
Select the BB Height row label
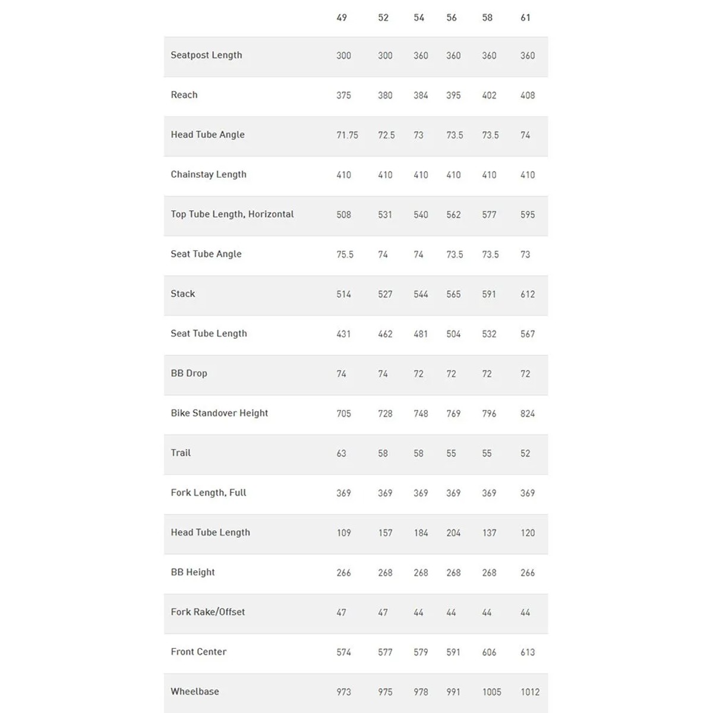tap(193, 573)
